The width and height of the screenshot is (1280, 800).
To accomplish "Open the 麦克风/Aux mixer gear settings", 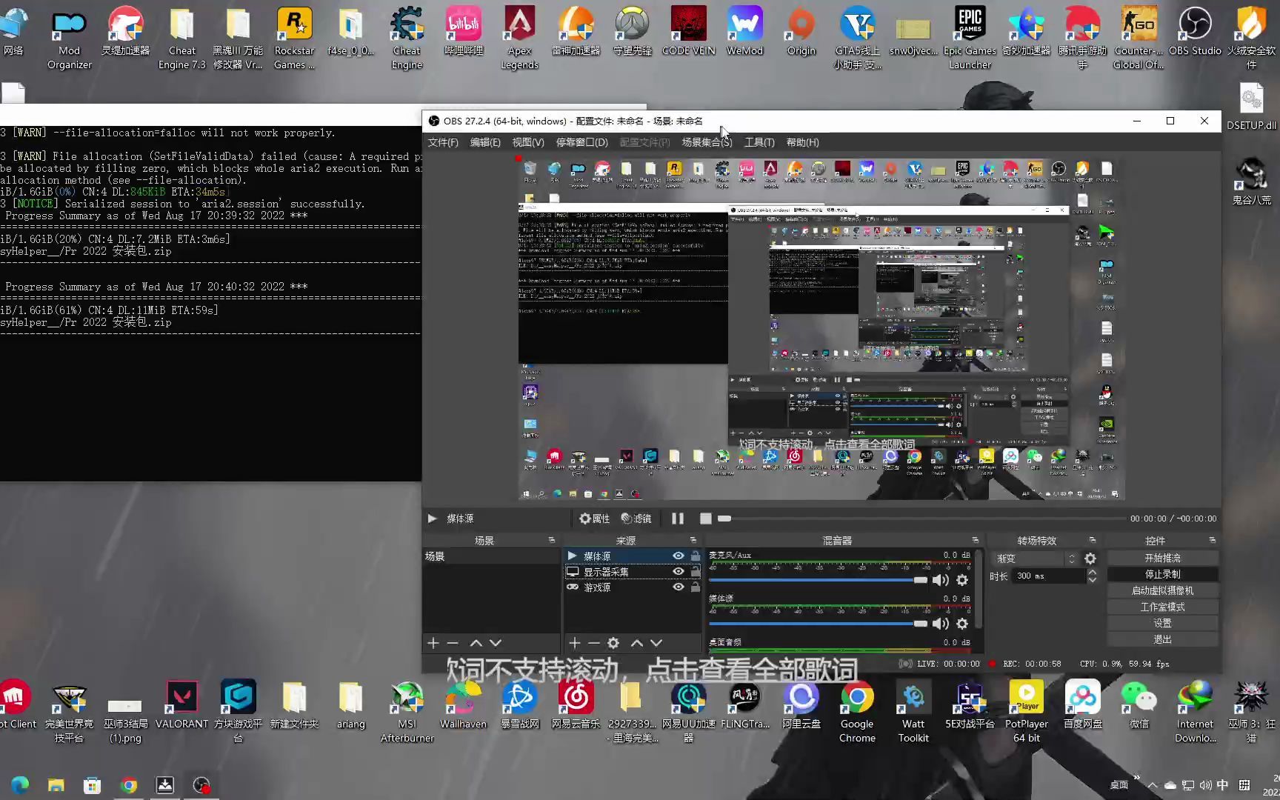I will pyautogui.click(x=962, y=580).
